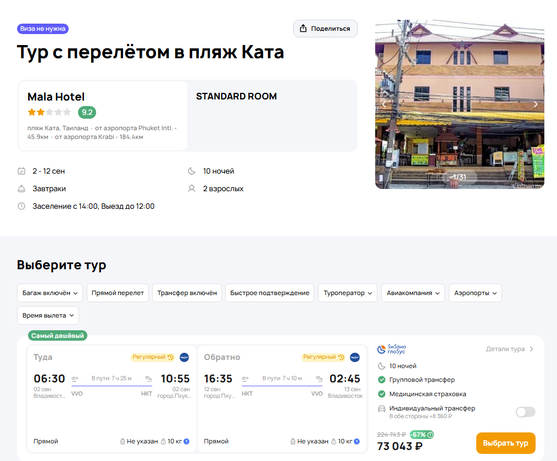Click the clock icon beside Заселение с 14:00
This screenshot has height=461, width=557.
coord(21,206)
